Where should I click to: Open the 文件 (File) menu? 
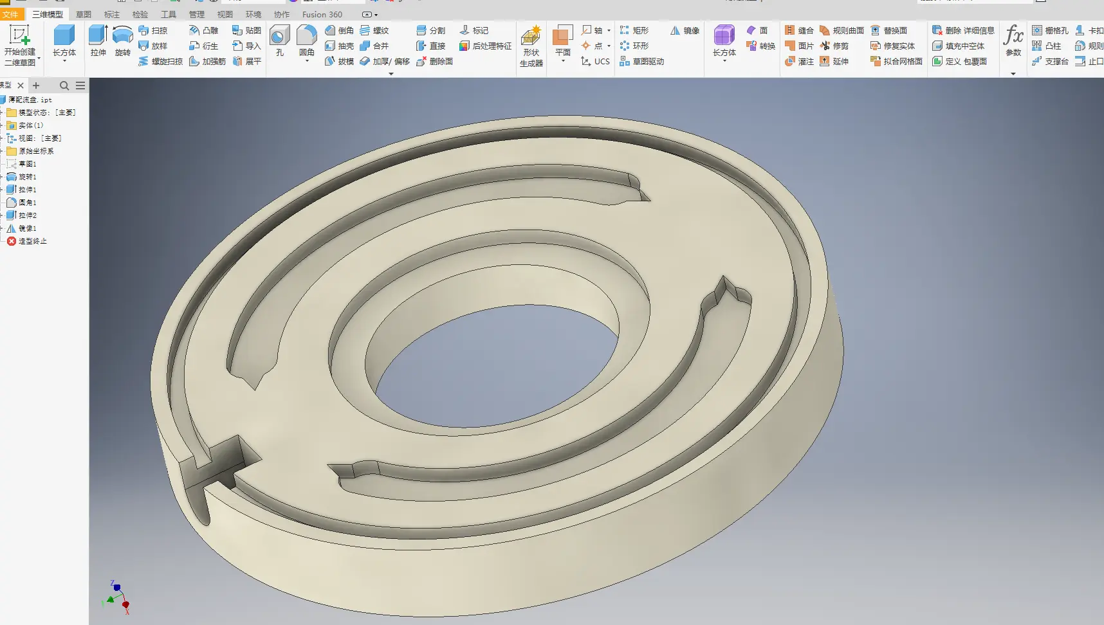click(11, 14)
